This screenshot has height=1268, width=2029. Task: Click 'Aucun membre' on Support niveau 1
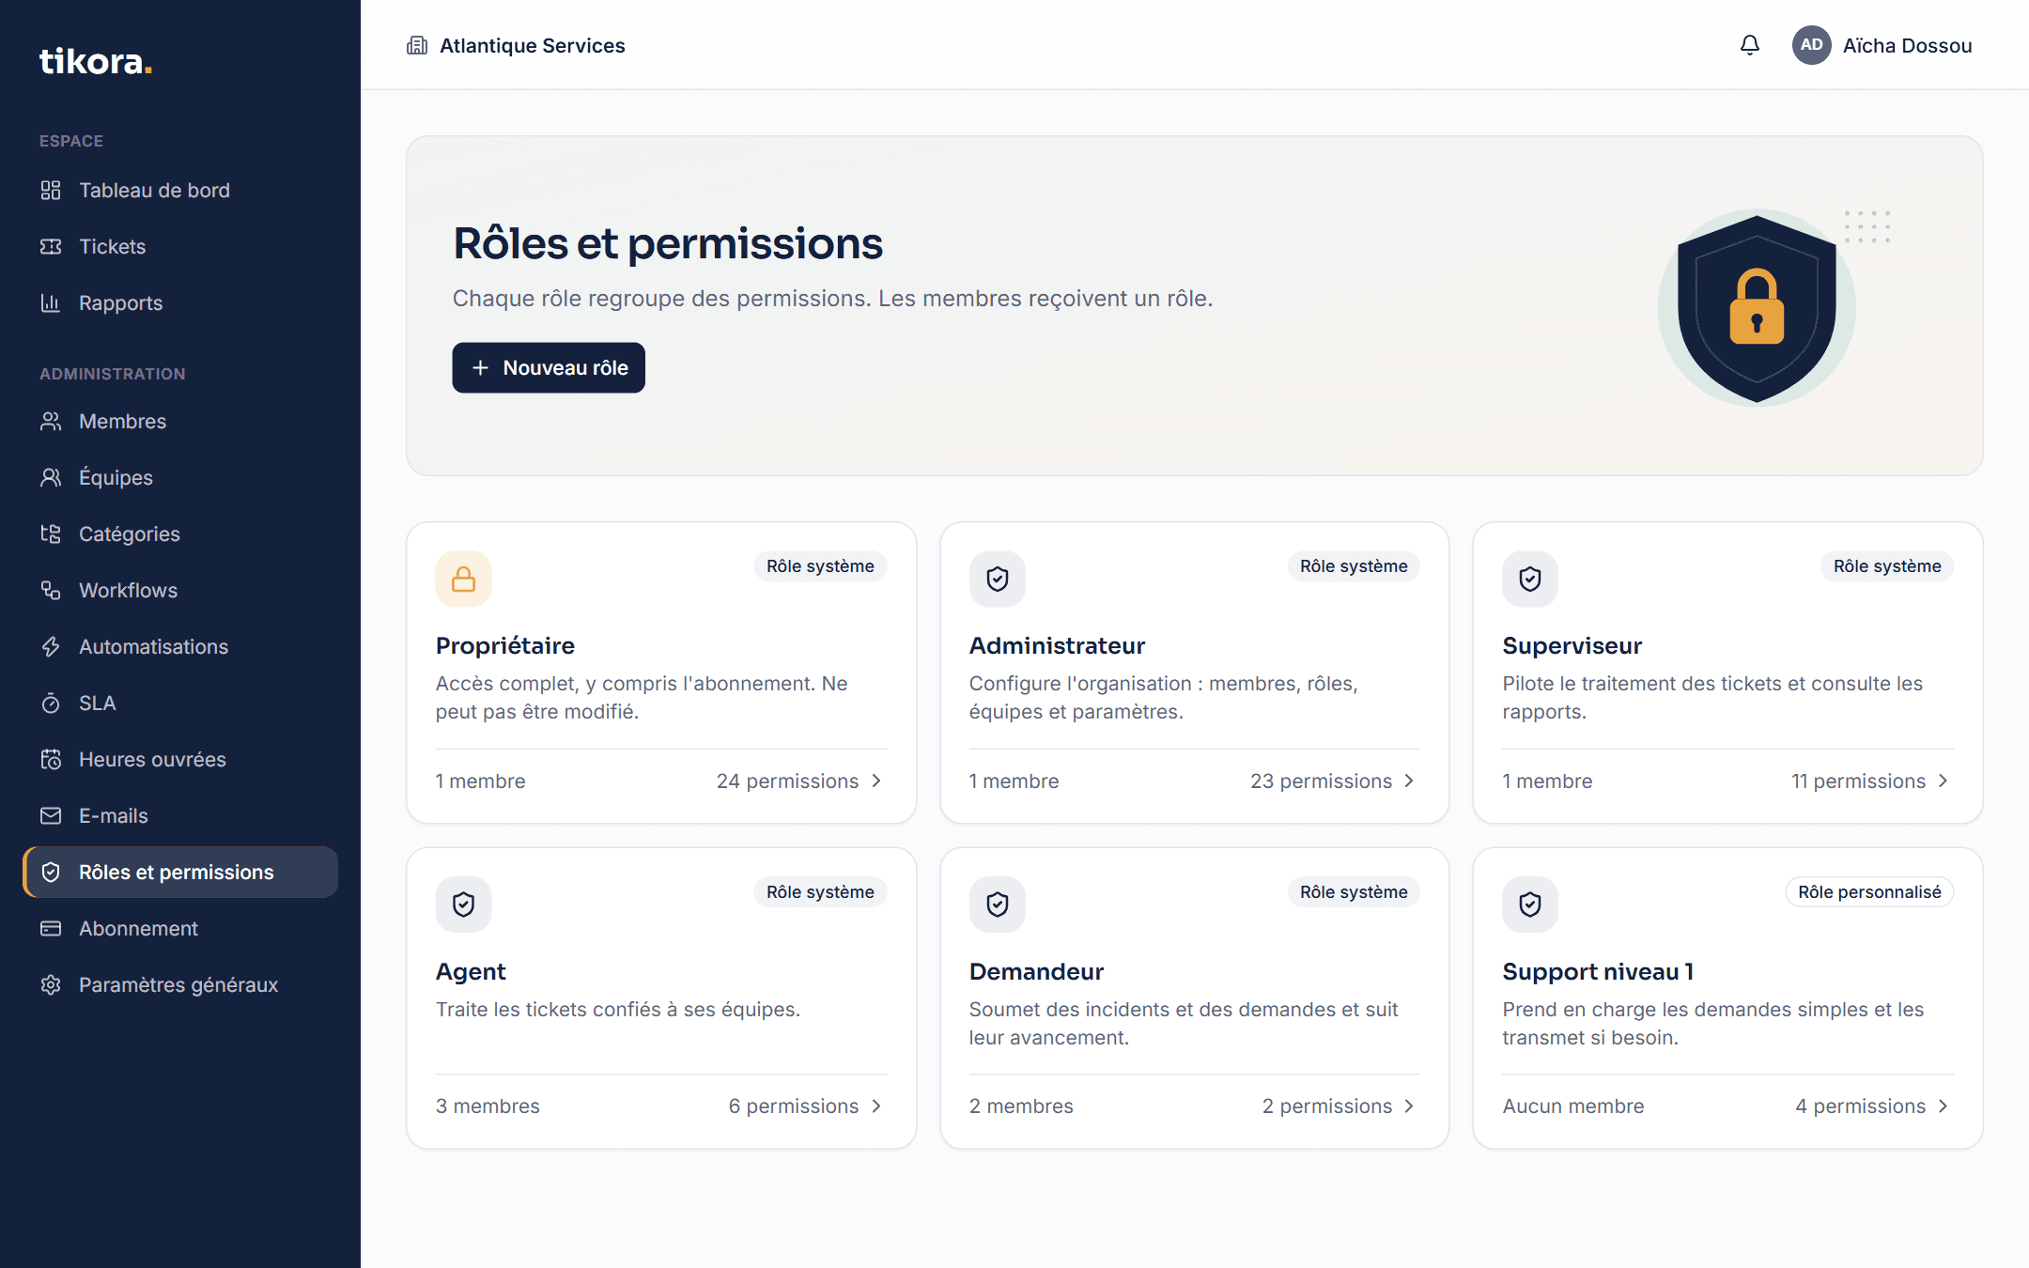tap(1573, 1106)
